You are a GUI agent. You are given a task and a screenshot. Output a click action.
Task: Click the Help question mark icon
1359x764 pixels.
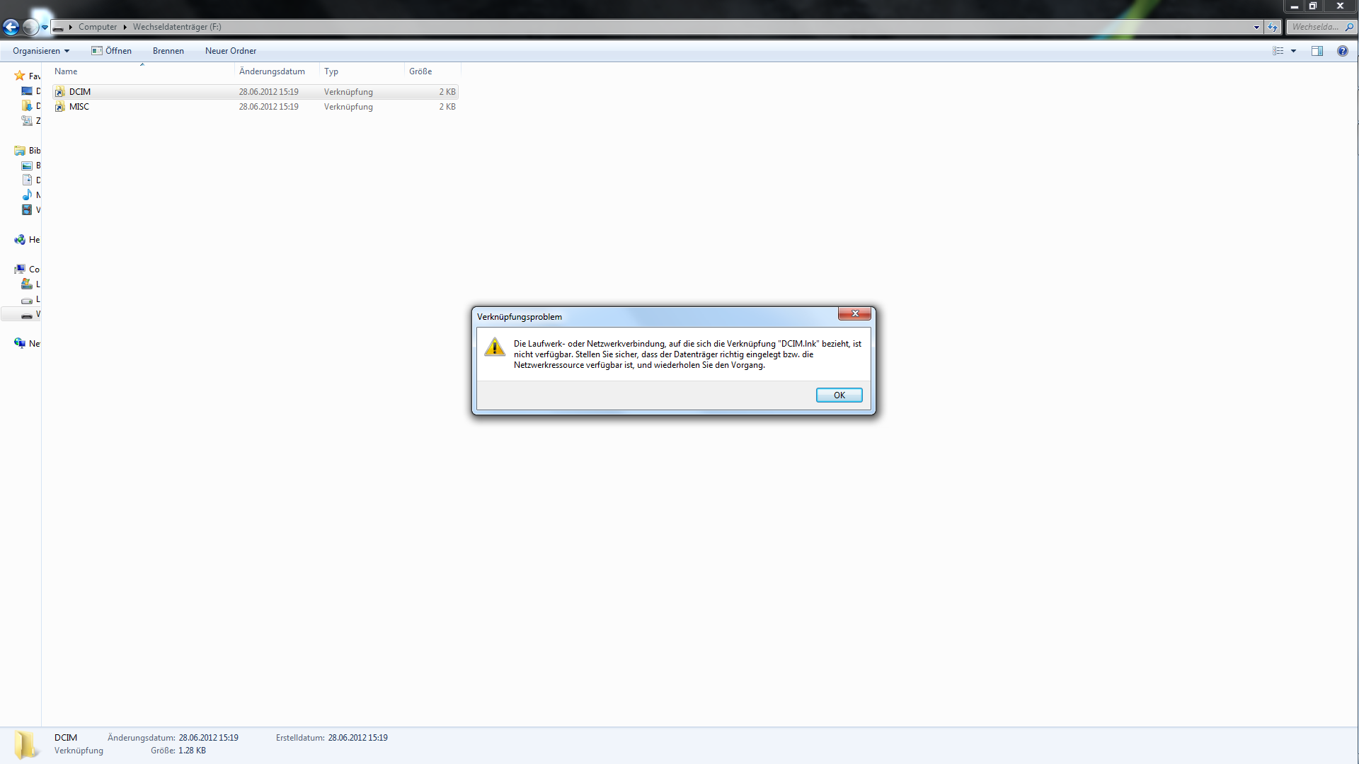pyautogui.click(x=1342, y=51)
